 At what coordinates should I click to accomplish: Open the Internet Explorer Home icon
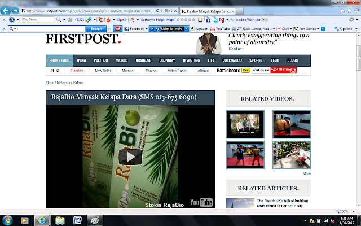pyautogui.click(x=342, y=11)
